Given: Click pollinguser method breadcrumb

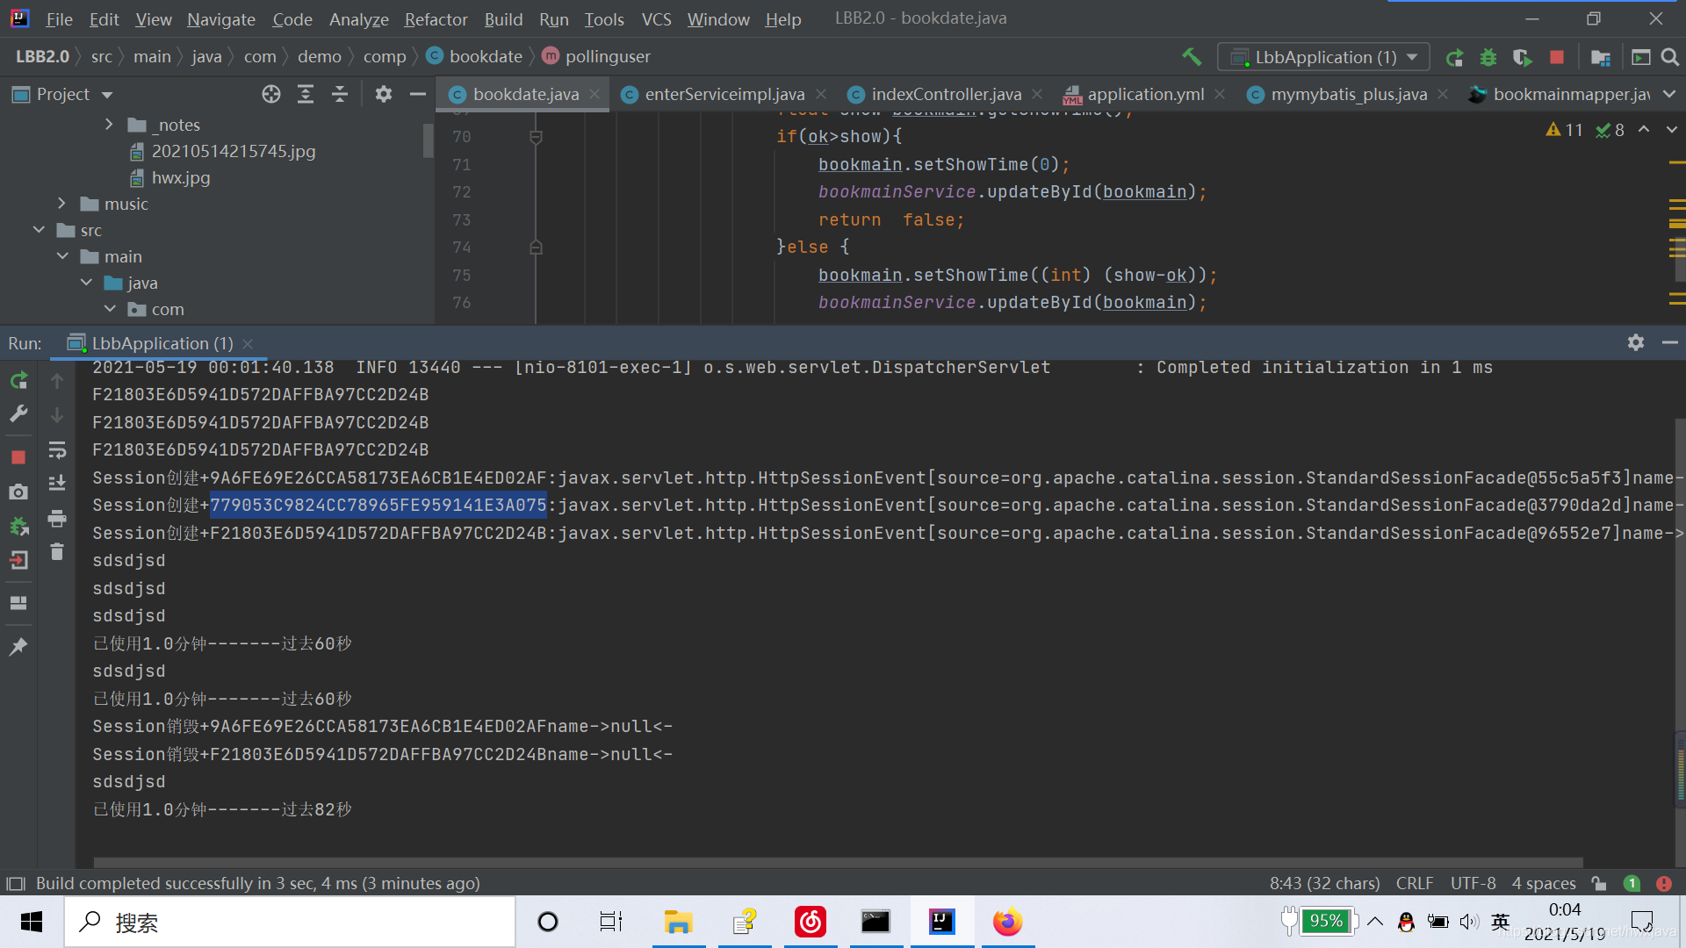Looking at the screenshot, I should coord(608,56).
